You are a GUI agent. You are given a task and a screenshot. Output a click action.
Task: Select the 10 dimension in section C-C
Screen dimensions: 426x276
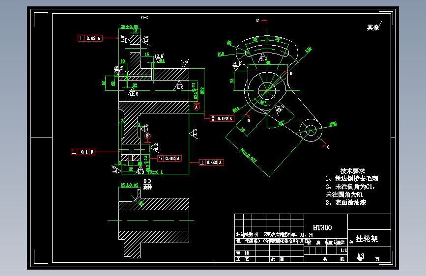coord(123,61)
